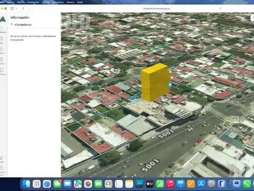The width and height of the screenshot is (254, 191).
Task: Open Photos from the Dock
Action: click(88, 184)
